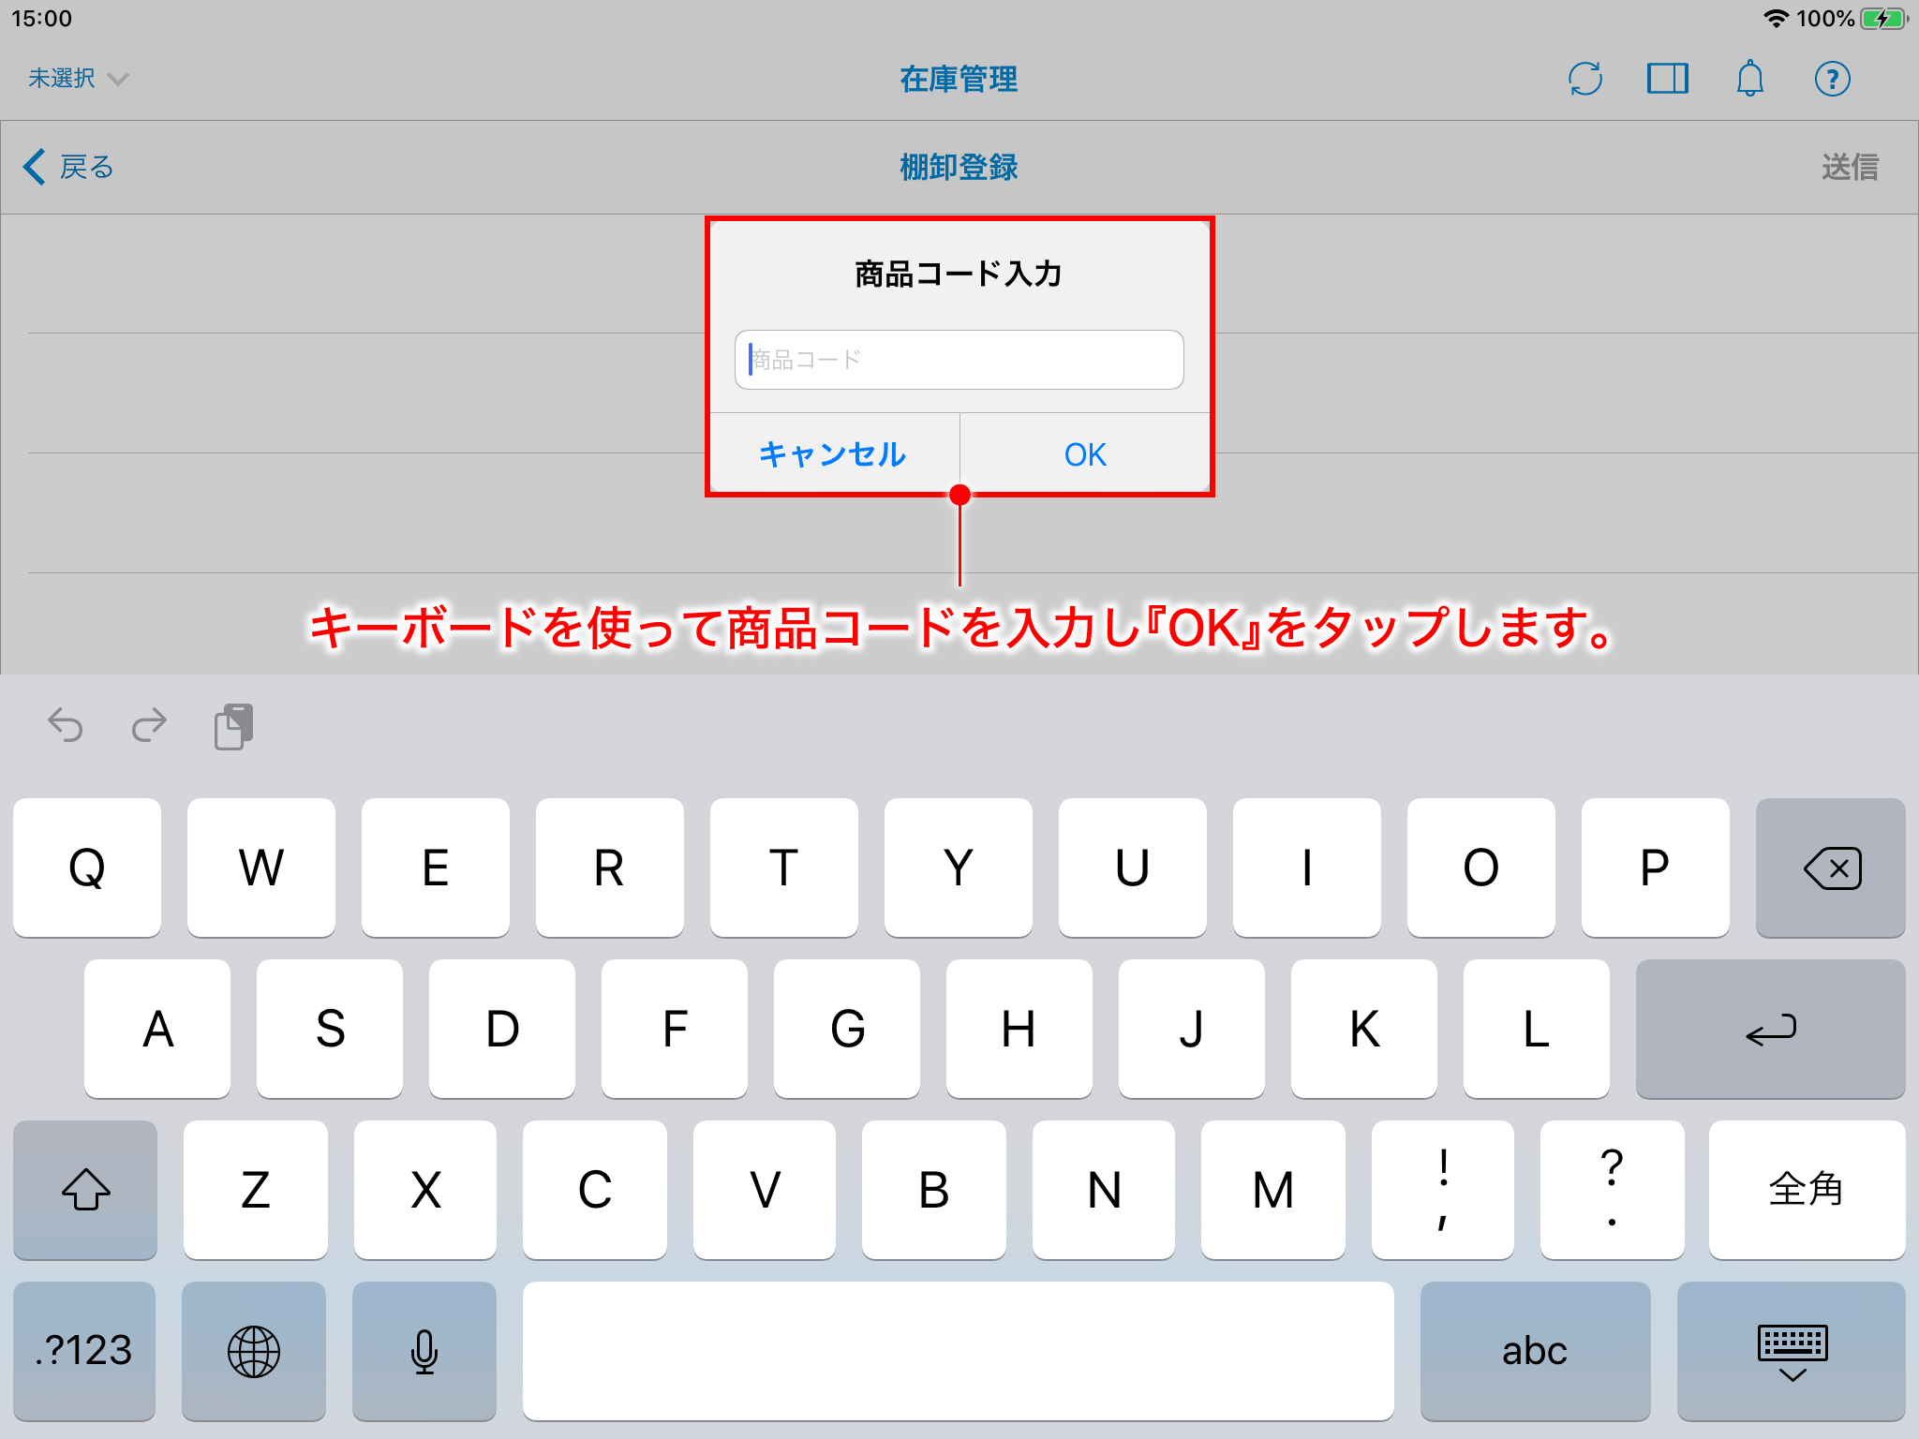Tap the refresh sync icon

(x=1584, y=79)
